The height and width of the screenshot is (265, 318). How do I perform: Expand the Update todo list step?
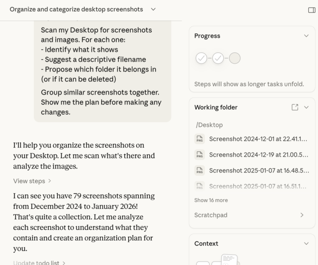tap(39, 263)
